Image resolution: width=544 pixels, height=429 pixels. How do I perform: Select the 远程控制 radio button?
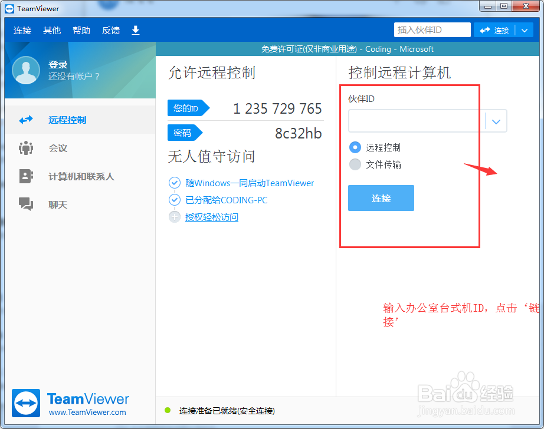coord(355,147)
